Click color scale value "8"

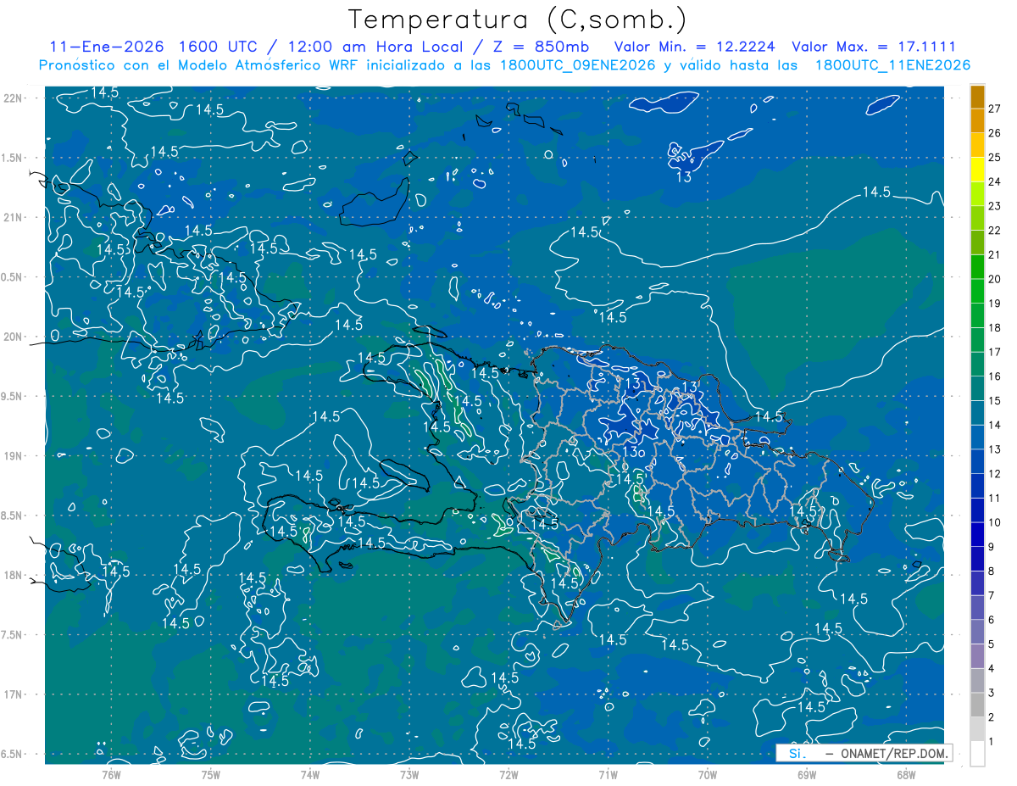tap(992, 571)
